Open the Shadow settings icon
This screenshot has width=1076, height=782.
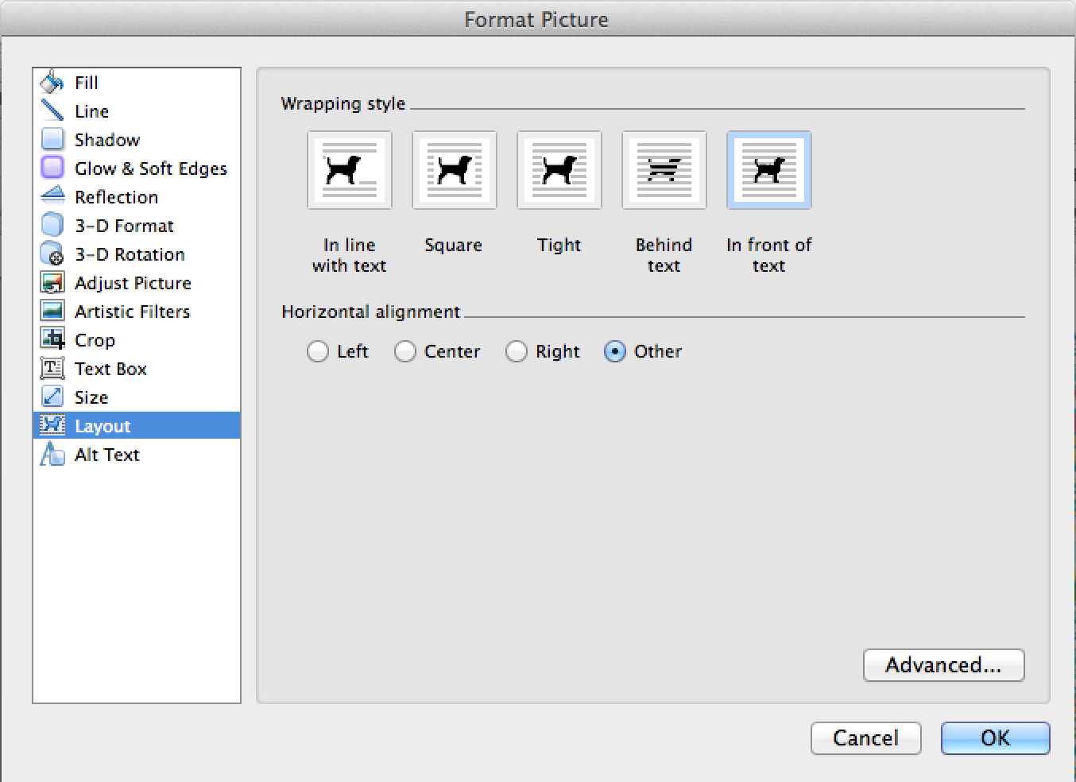(52, 139)
